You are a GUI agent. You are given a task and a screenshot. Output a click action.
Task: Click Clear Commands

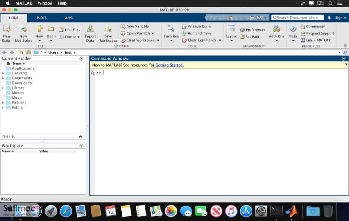(x=199, y=40)
